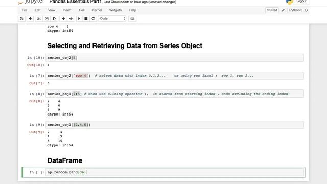Open the Widgets menu

115,10
